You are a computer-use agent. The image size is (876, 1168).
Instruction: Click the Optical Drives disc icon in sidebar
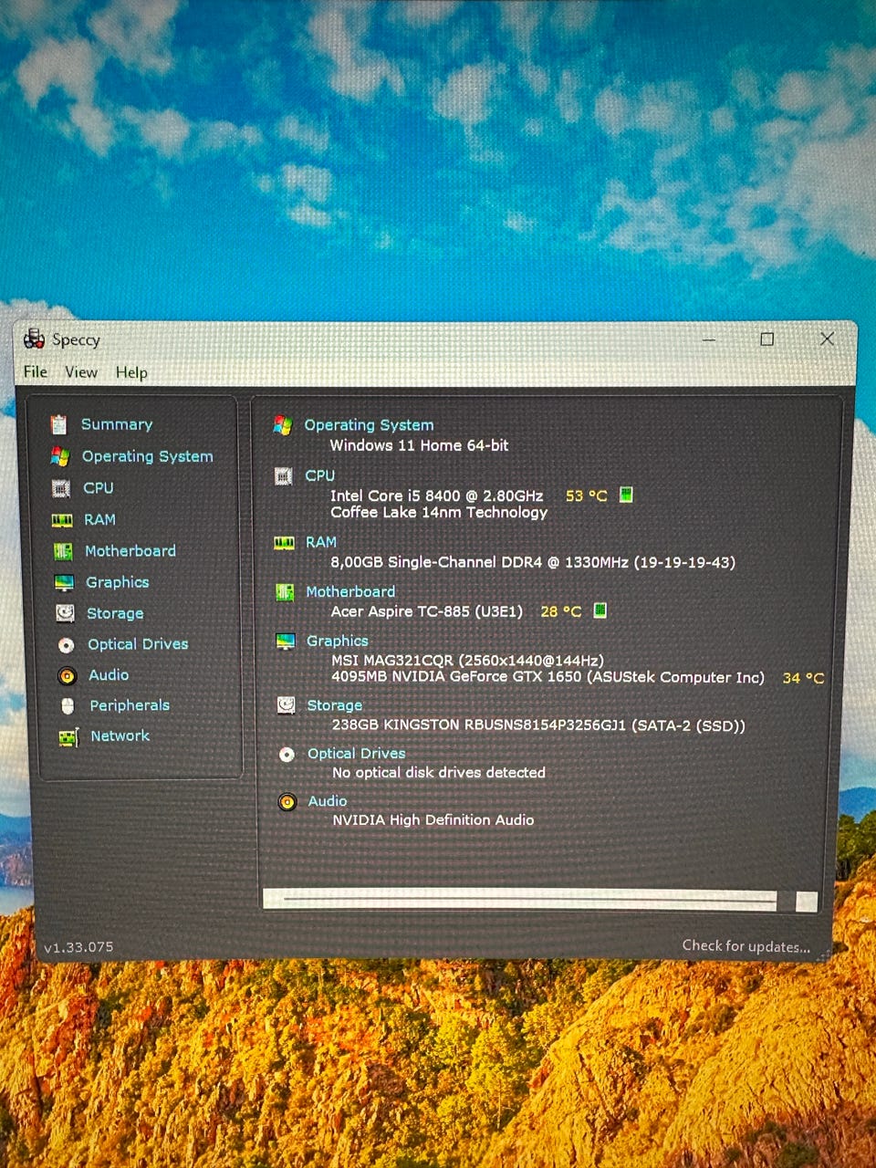click(66, 645)
